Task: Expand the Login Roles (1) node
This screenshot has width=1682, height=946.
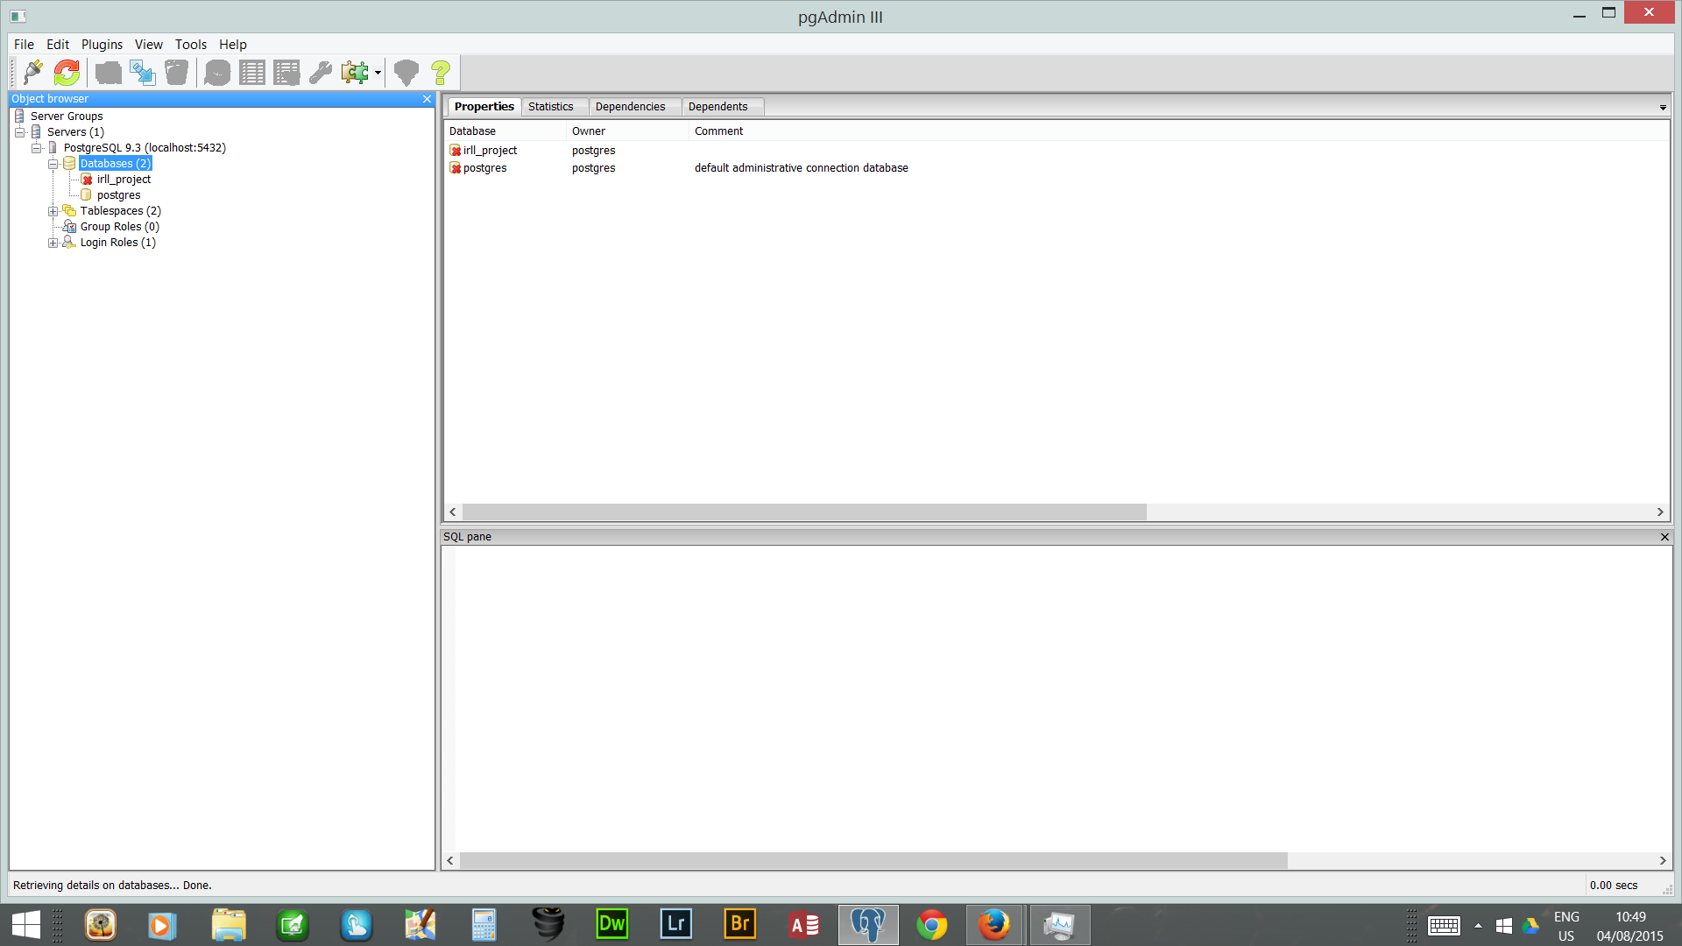Action: [53, 243]
